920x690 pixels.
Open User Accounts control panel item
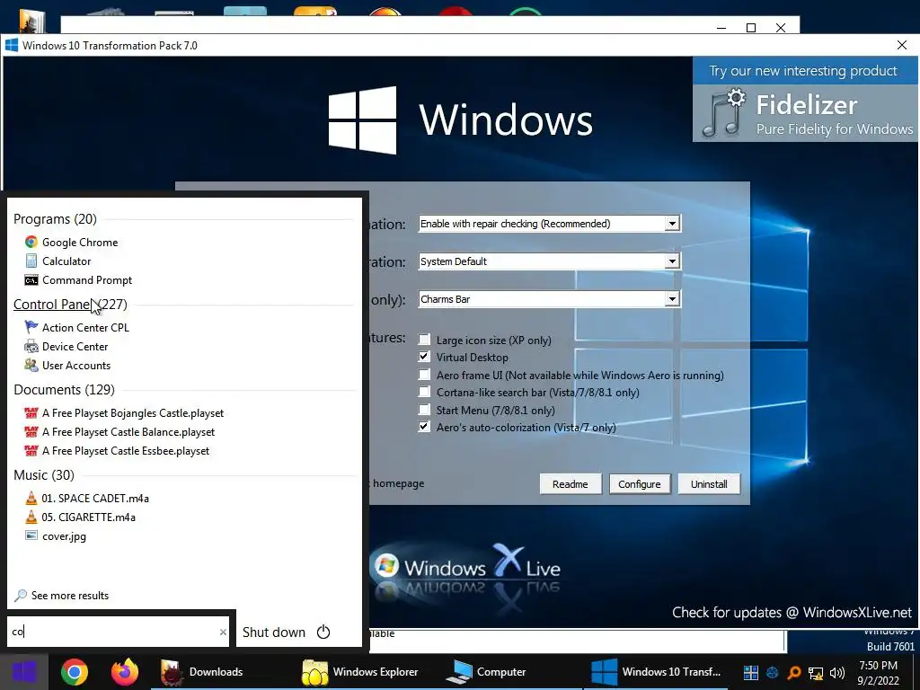tap(67, 365)
